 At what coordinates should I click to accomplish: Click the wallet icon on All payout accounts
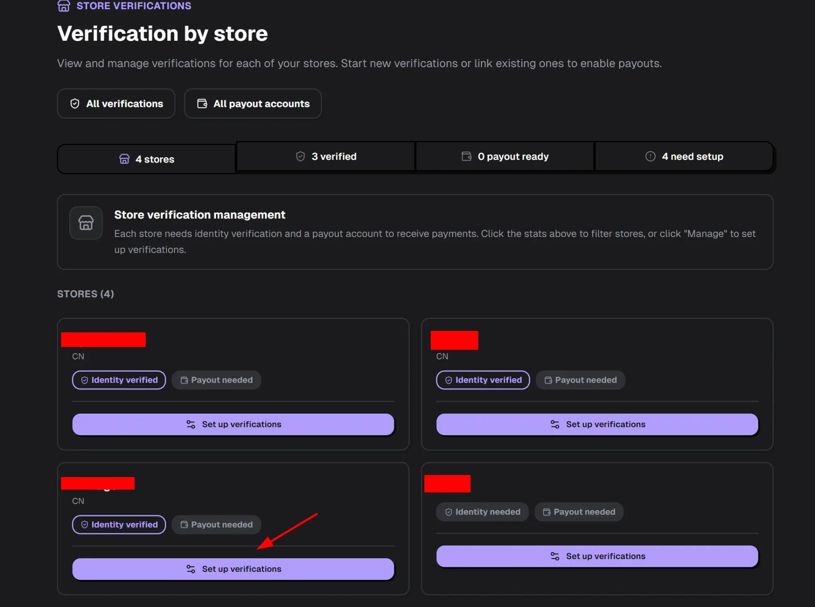pos(202,103)
